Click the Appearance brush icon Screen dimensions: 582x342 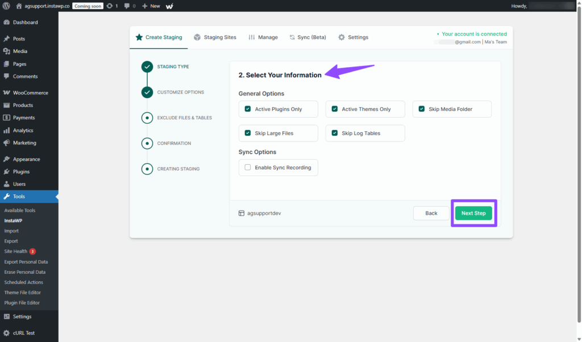click(6, 159)
